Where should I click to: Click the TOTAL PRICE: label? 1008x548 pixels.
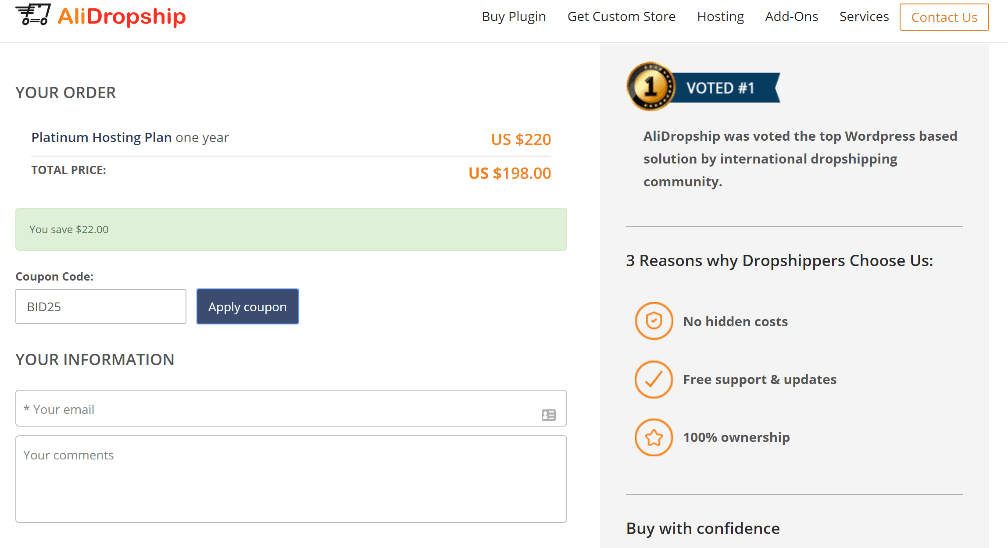pyautogui.click(x=68, y=170)
